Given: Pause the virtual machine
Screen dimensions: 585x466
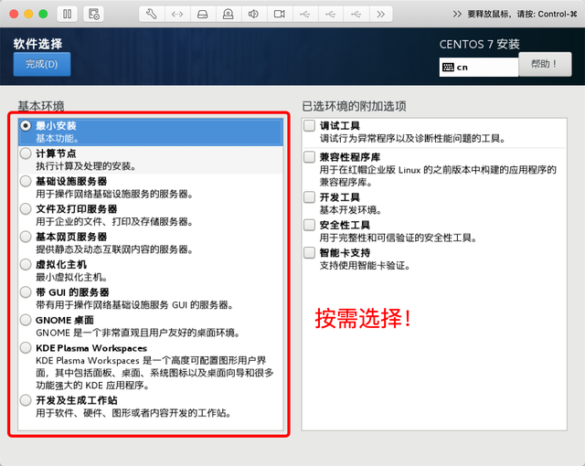Looking at the screenshot, I should [67, 15].
